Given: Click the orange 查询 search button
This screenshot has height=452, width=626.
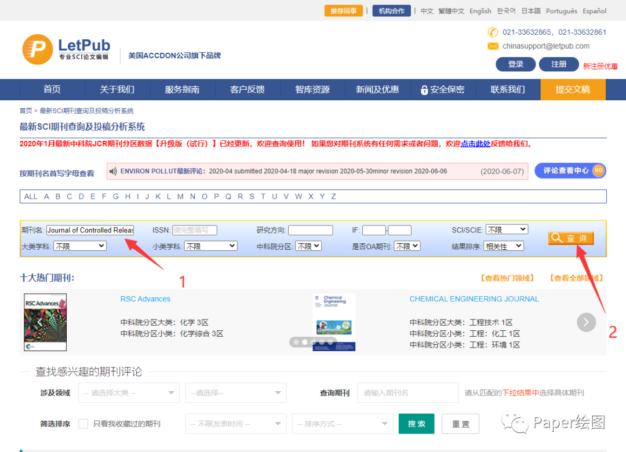Looking at the screenshot, I should coord(571,238).
